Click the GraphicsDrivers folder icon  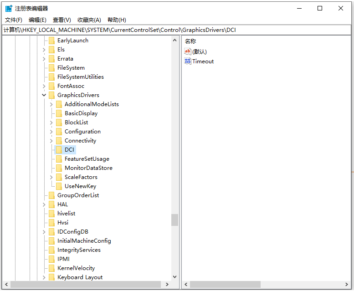[51, 95]
